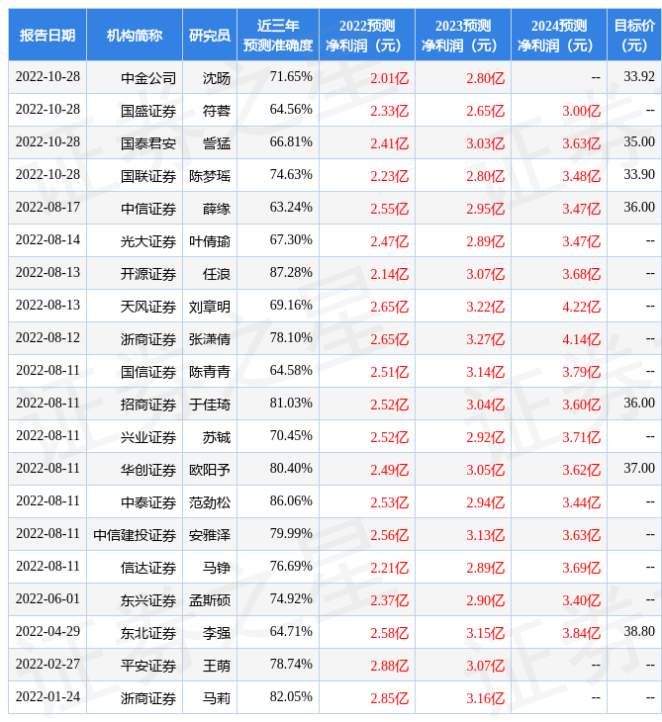The image size is (662, 722).
Task: Click institution name 国泰君安
Action: [148, 143]
